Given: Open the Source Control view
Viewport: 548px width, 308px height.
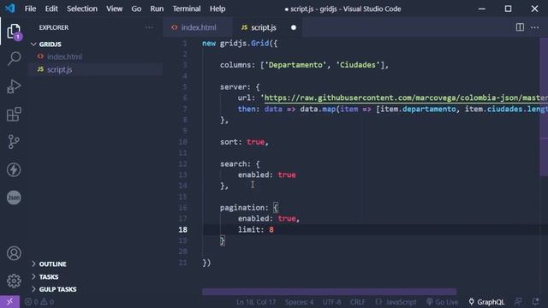Looking at the screenshot, I should (x=14, y=142).
